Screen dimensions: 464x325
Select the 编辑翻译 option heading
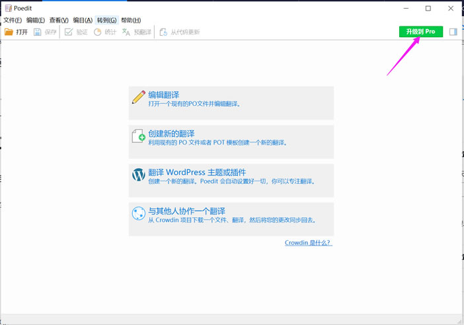click(164, 95)
